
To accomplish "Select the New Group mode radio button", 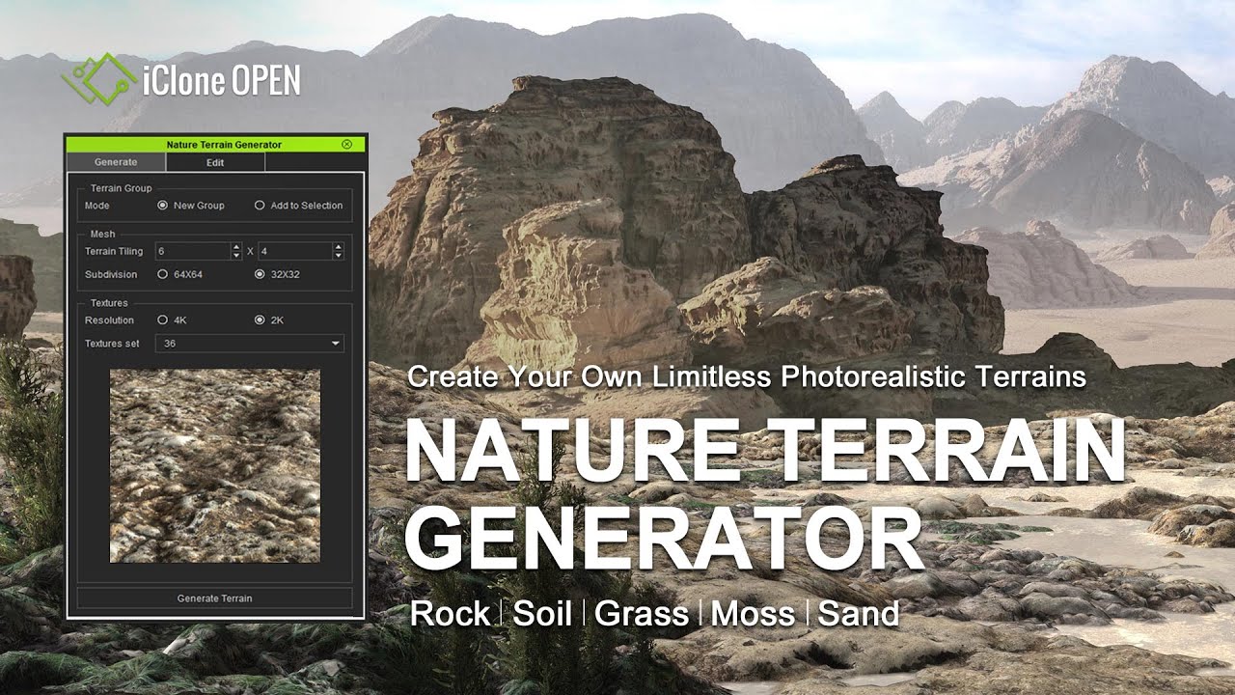I will coord(162,206).
